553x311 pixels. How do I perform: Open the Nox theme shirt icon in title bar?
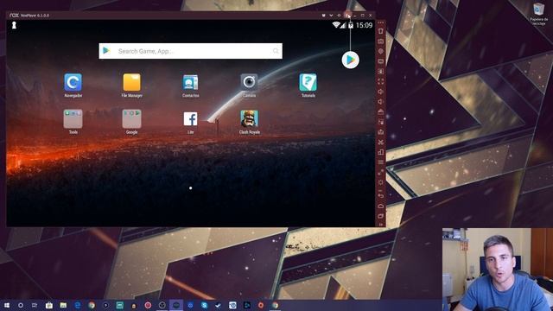pyautogui.click(x=323, y=16)
